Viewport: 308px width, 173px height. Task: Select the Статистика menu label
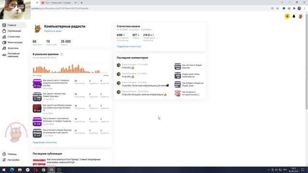13,37
